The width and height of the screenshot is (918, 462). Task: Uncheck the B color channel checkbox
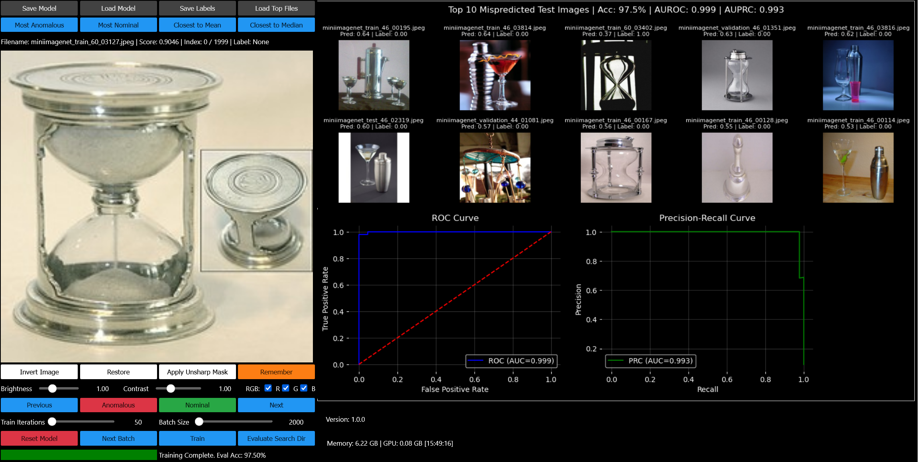coord(304,388)
